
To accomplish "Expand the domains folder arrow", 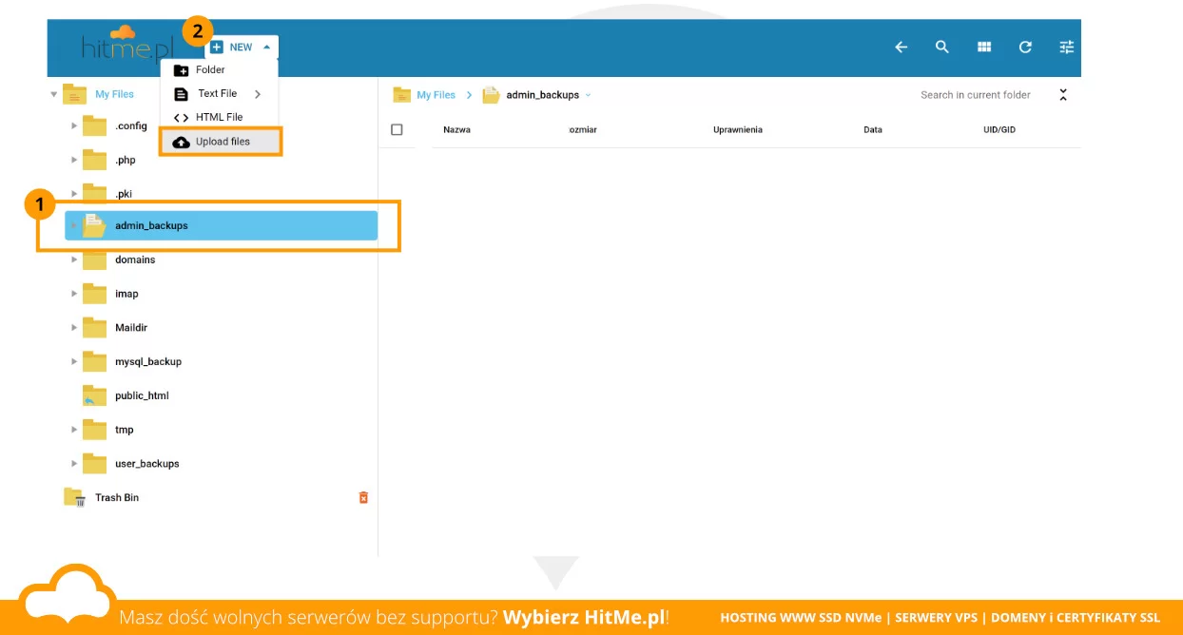I will click(x=74, y=260).
